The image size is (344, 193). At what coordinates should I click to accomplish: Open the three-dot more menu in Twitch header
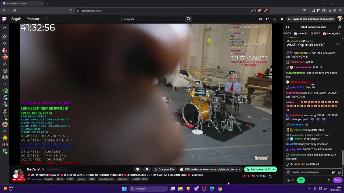tap(46, 19)
